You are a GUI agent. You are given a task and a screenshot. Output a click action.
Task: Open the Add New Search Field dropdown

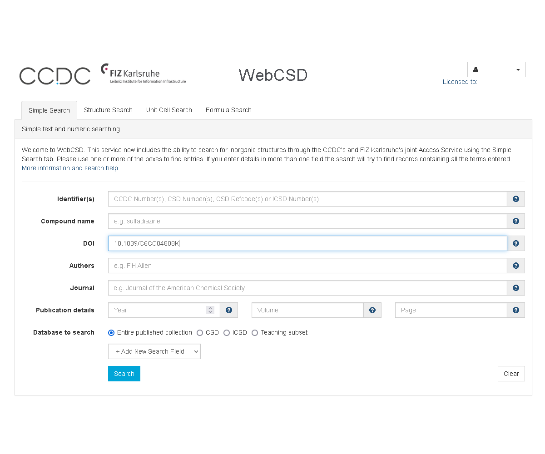pos(154,351)
